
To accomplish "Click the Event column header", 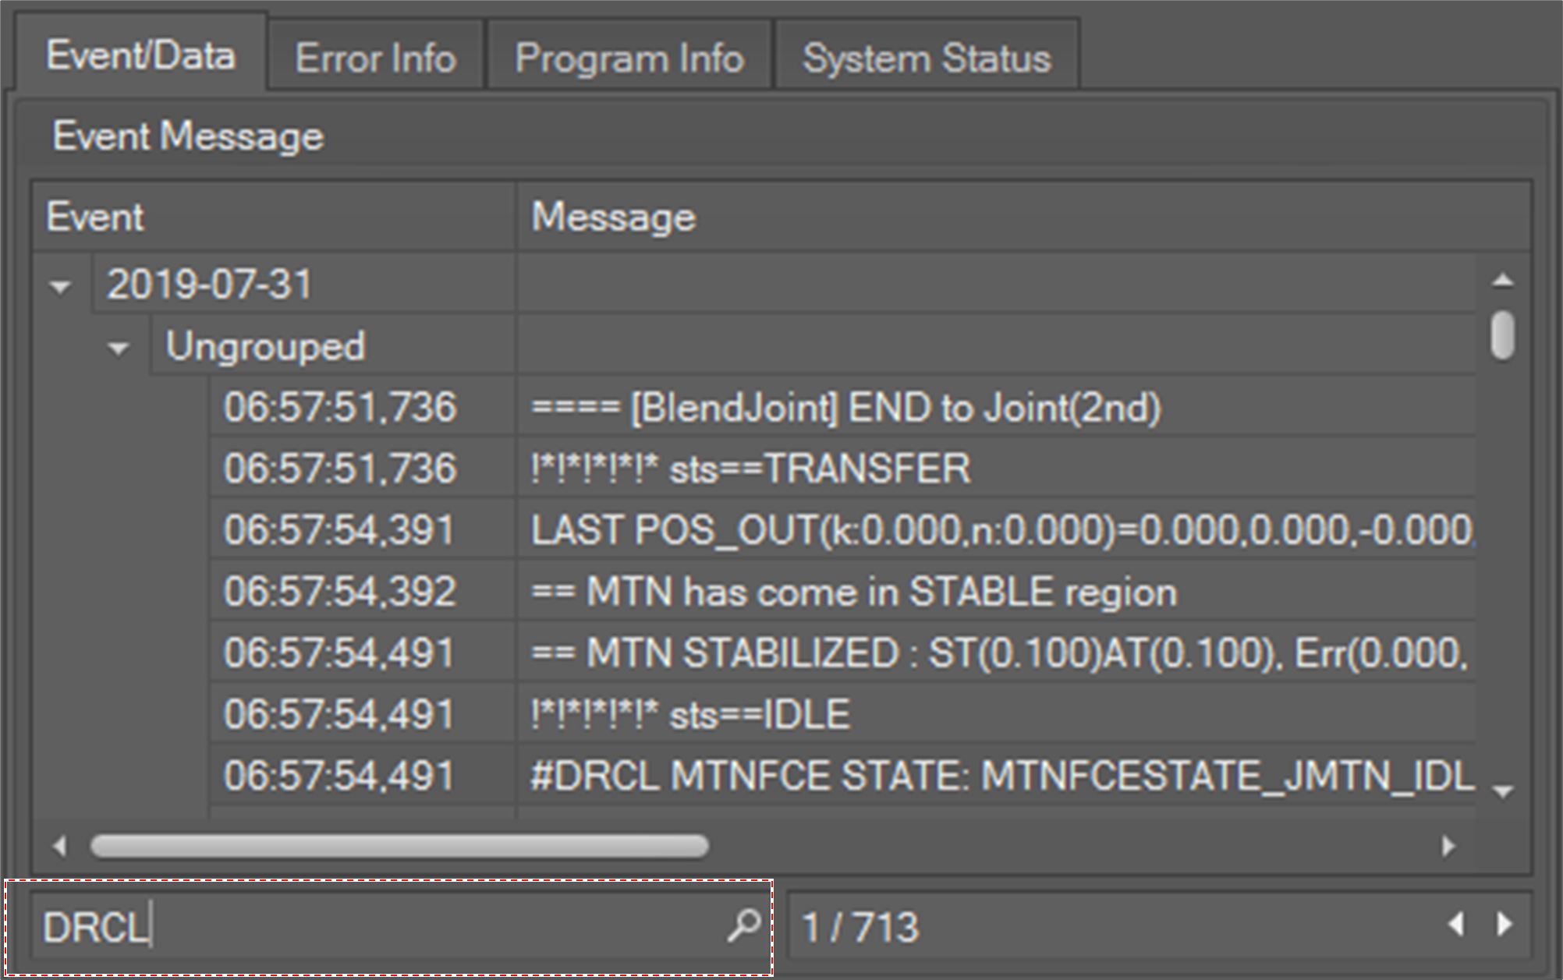I will (273, 217).
